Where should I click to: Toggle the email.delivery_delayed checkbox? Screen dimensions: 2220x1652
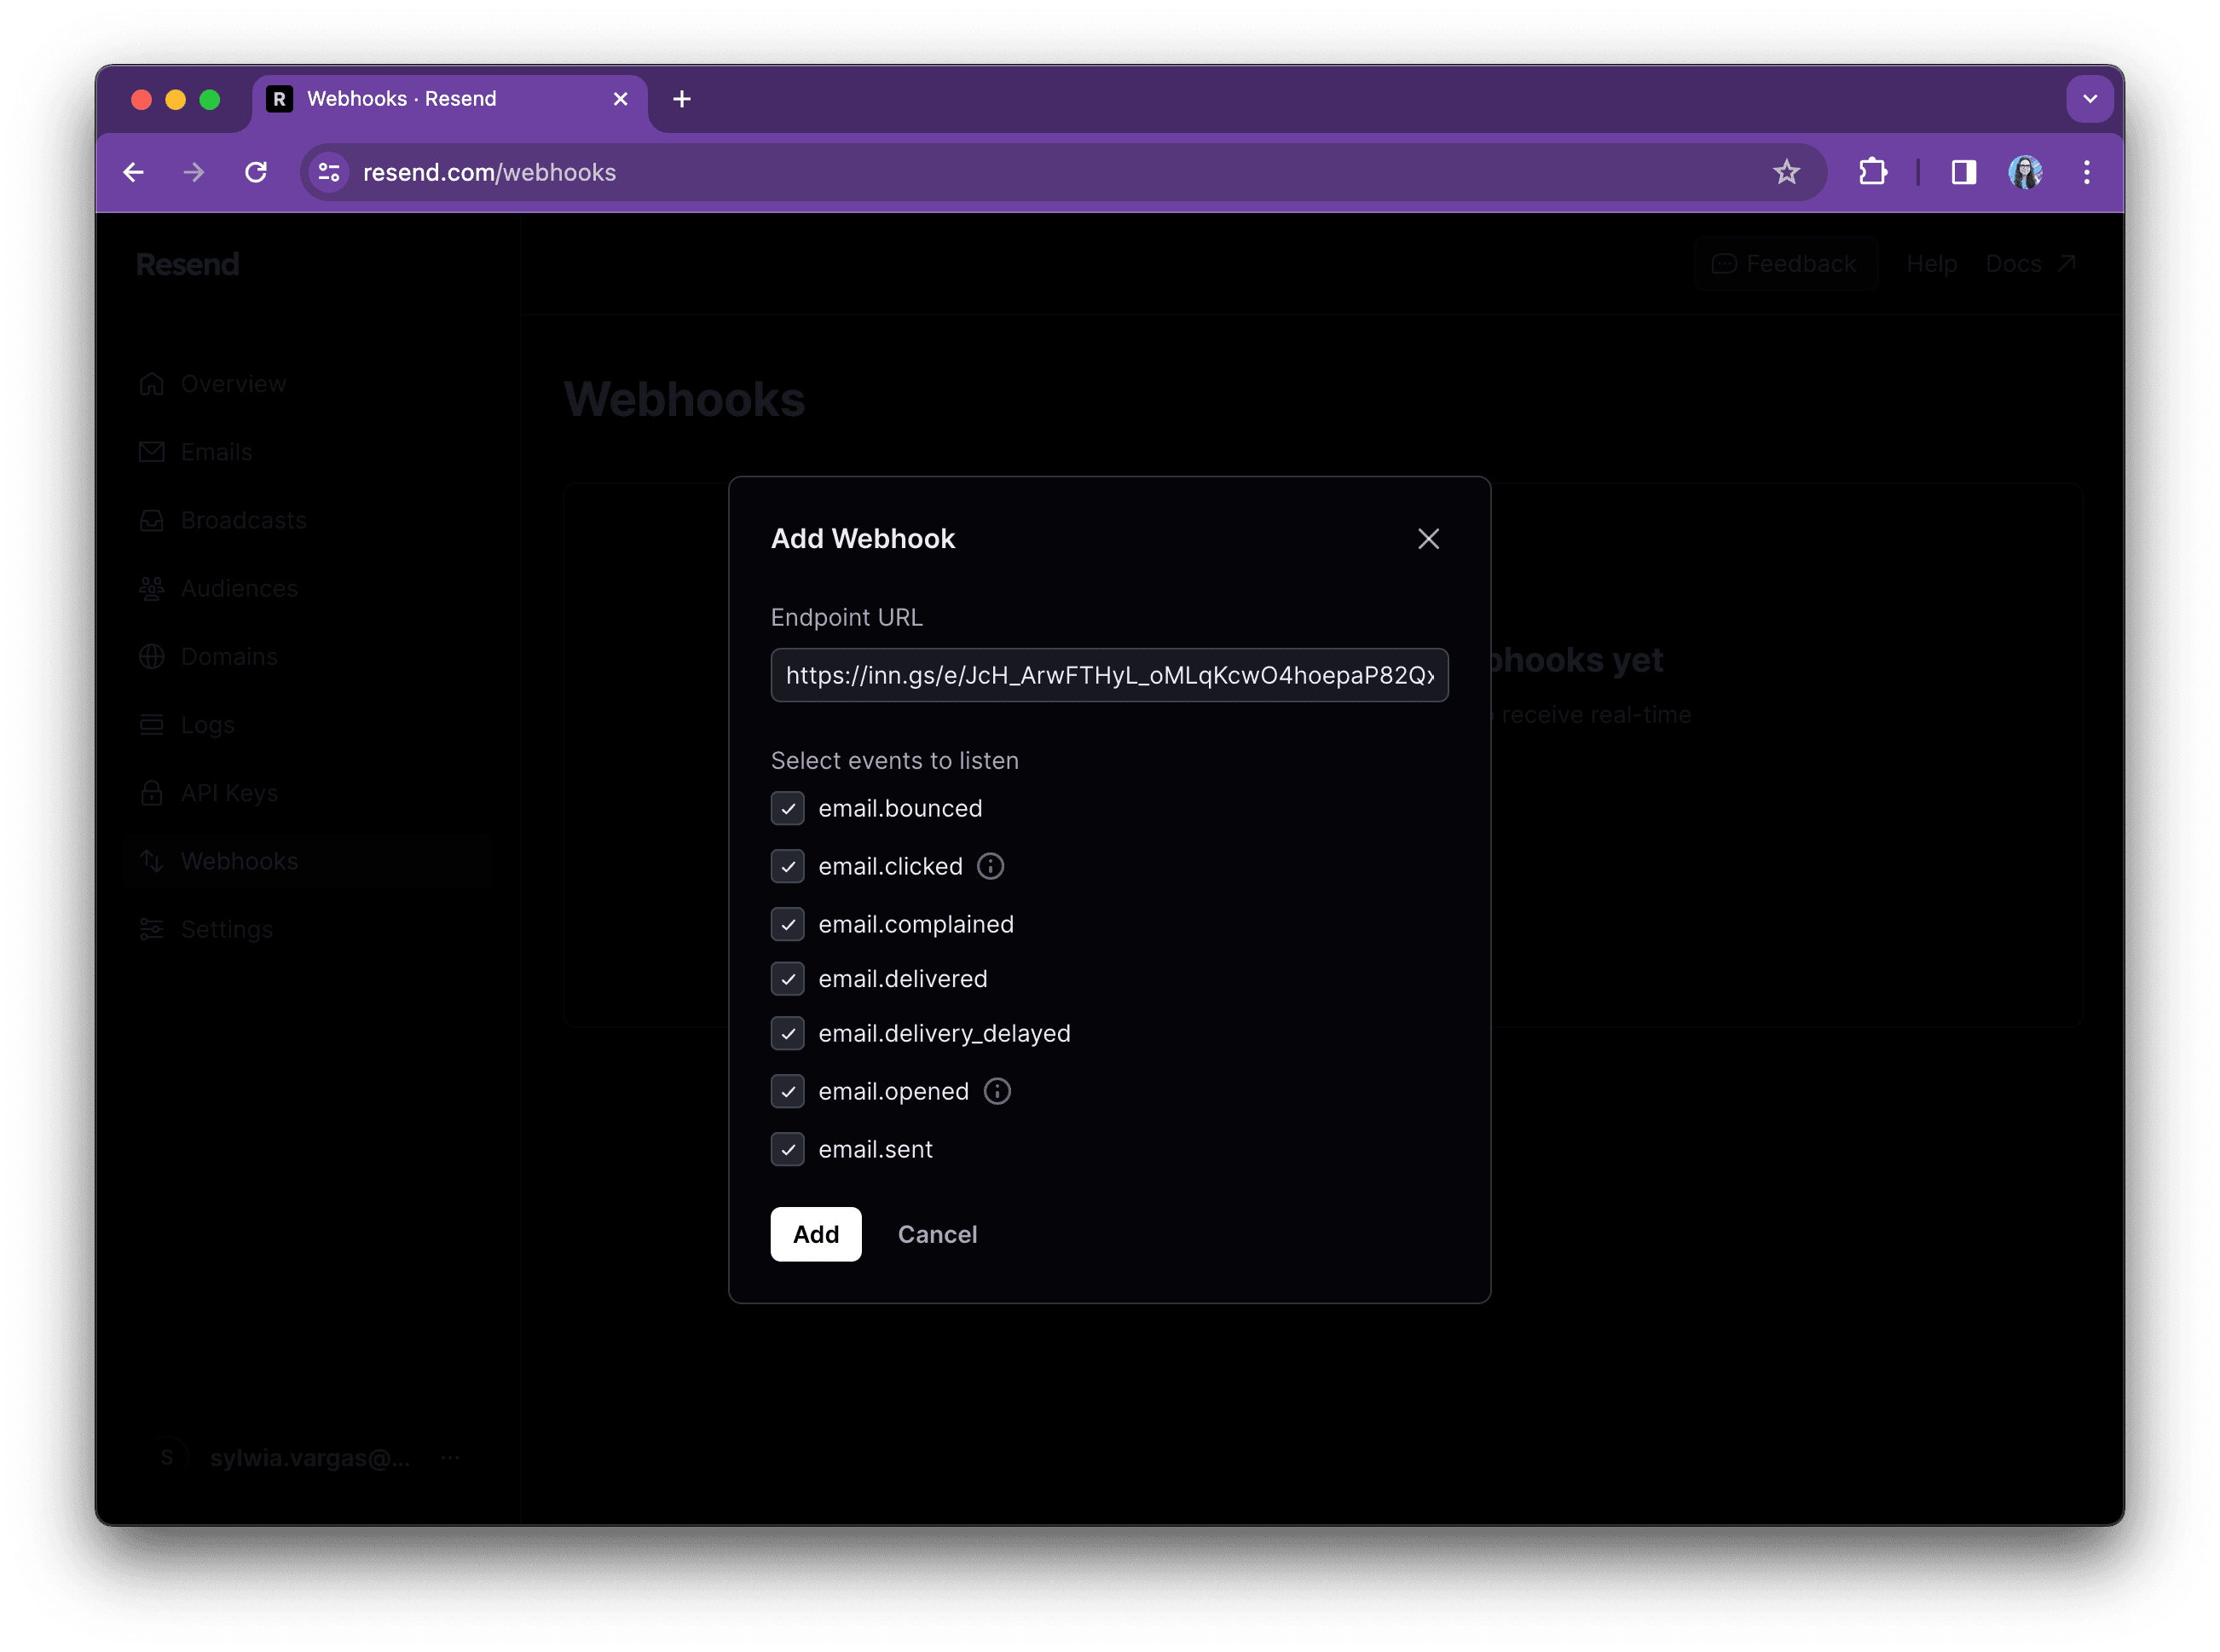pyautogui.click(x=788, y=1033)
